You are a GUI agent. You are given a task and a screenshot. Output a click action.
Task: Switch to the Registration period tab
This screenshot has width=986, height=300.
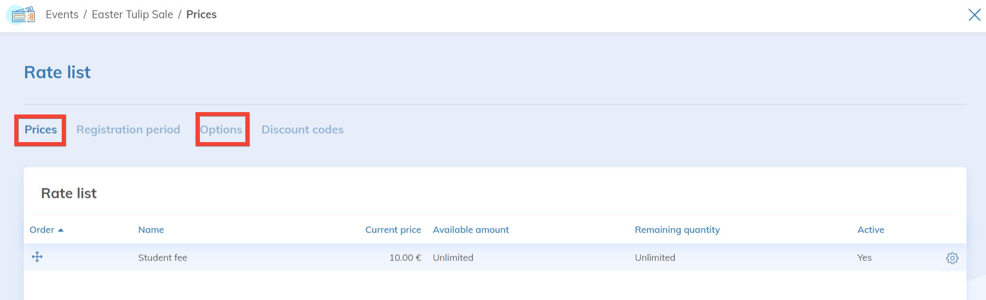coord(128,130)
